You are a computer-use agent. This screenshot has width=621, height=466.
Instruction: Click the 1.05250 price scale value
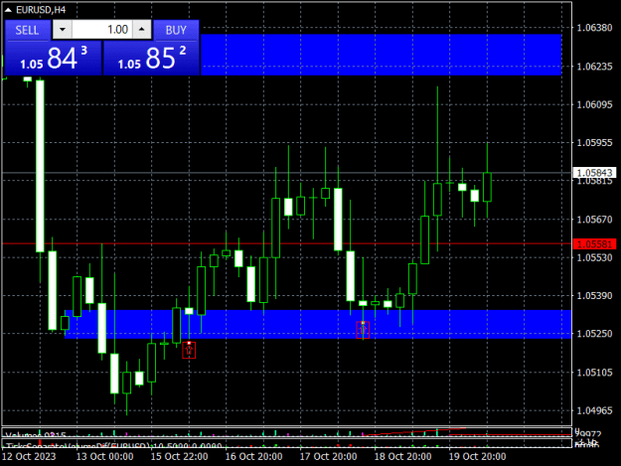(594, 334)
